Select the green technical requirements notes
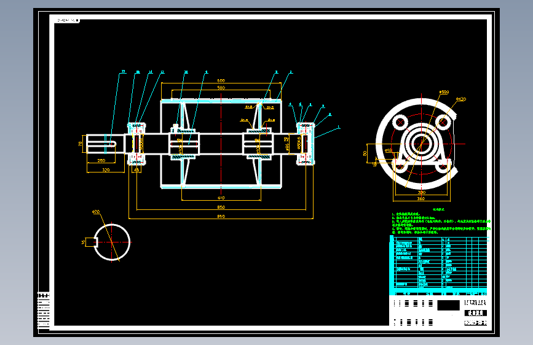This screenshot has height=345, width=533. coord(441,221)
